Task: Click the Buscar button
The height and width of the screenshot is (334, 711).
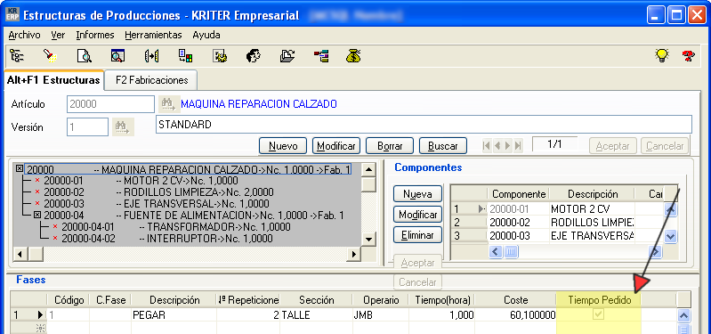Action: [443, 146]
